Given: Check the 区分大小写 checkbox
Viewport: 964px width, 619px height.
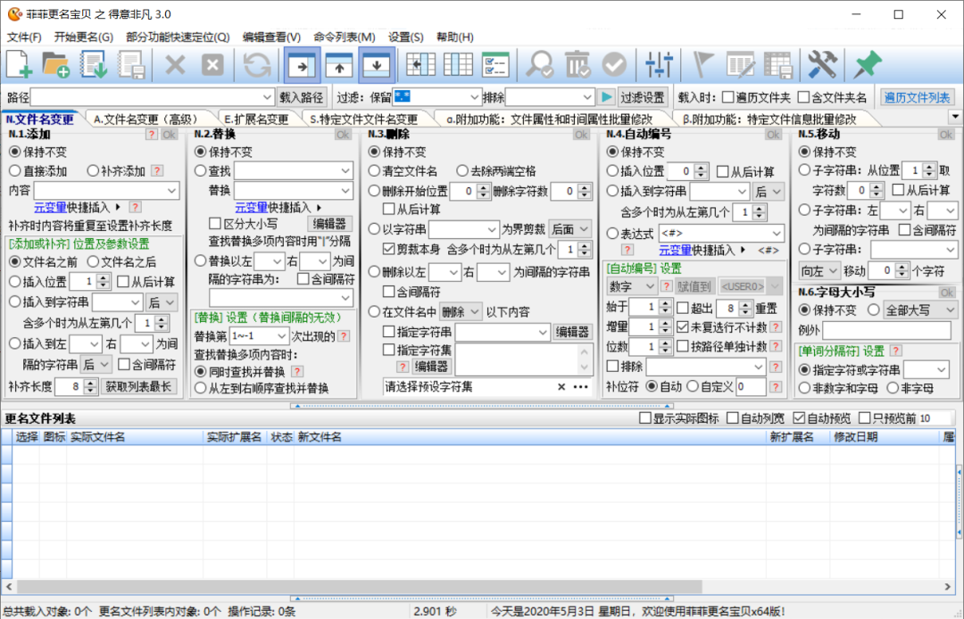Looking at the screenshot, I should (215, 224).
